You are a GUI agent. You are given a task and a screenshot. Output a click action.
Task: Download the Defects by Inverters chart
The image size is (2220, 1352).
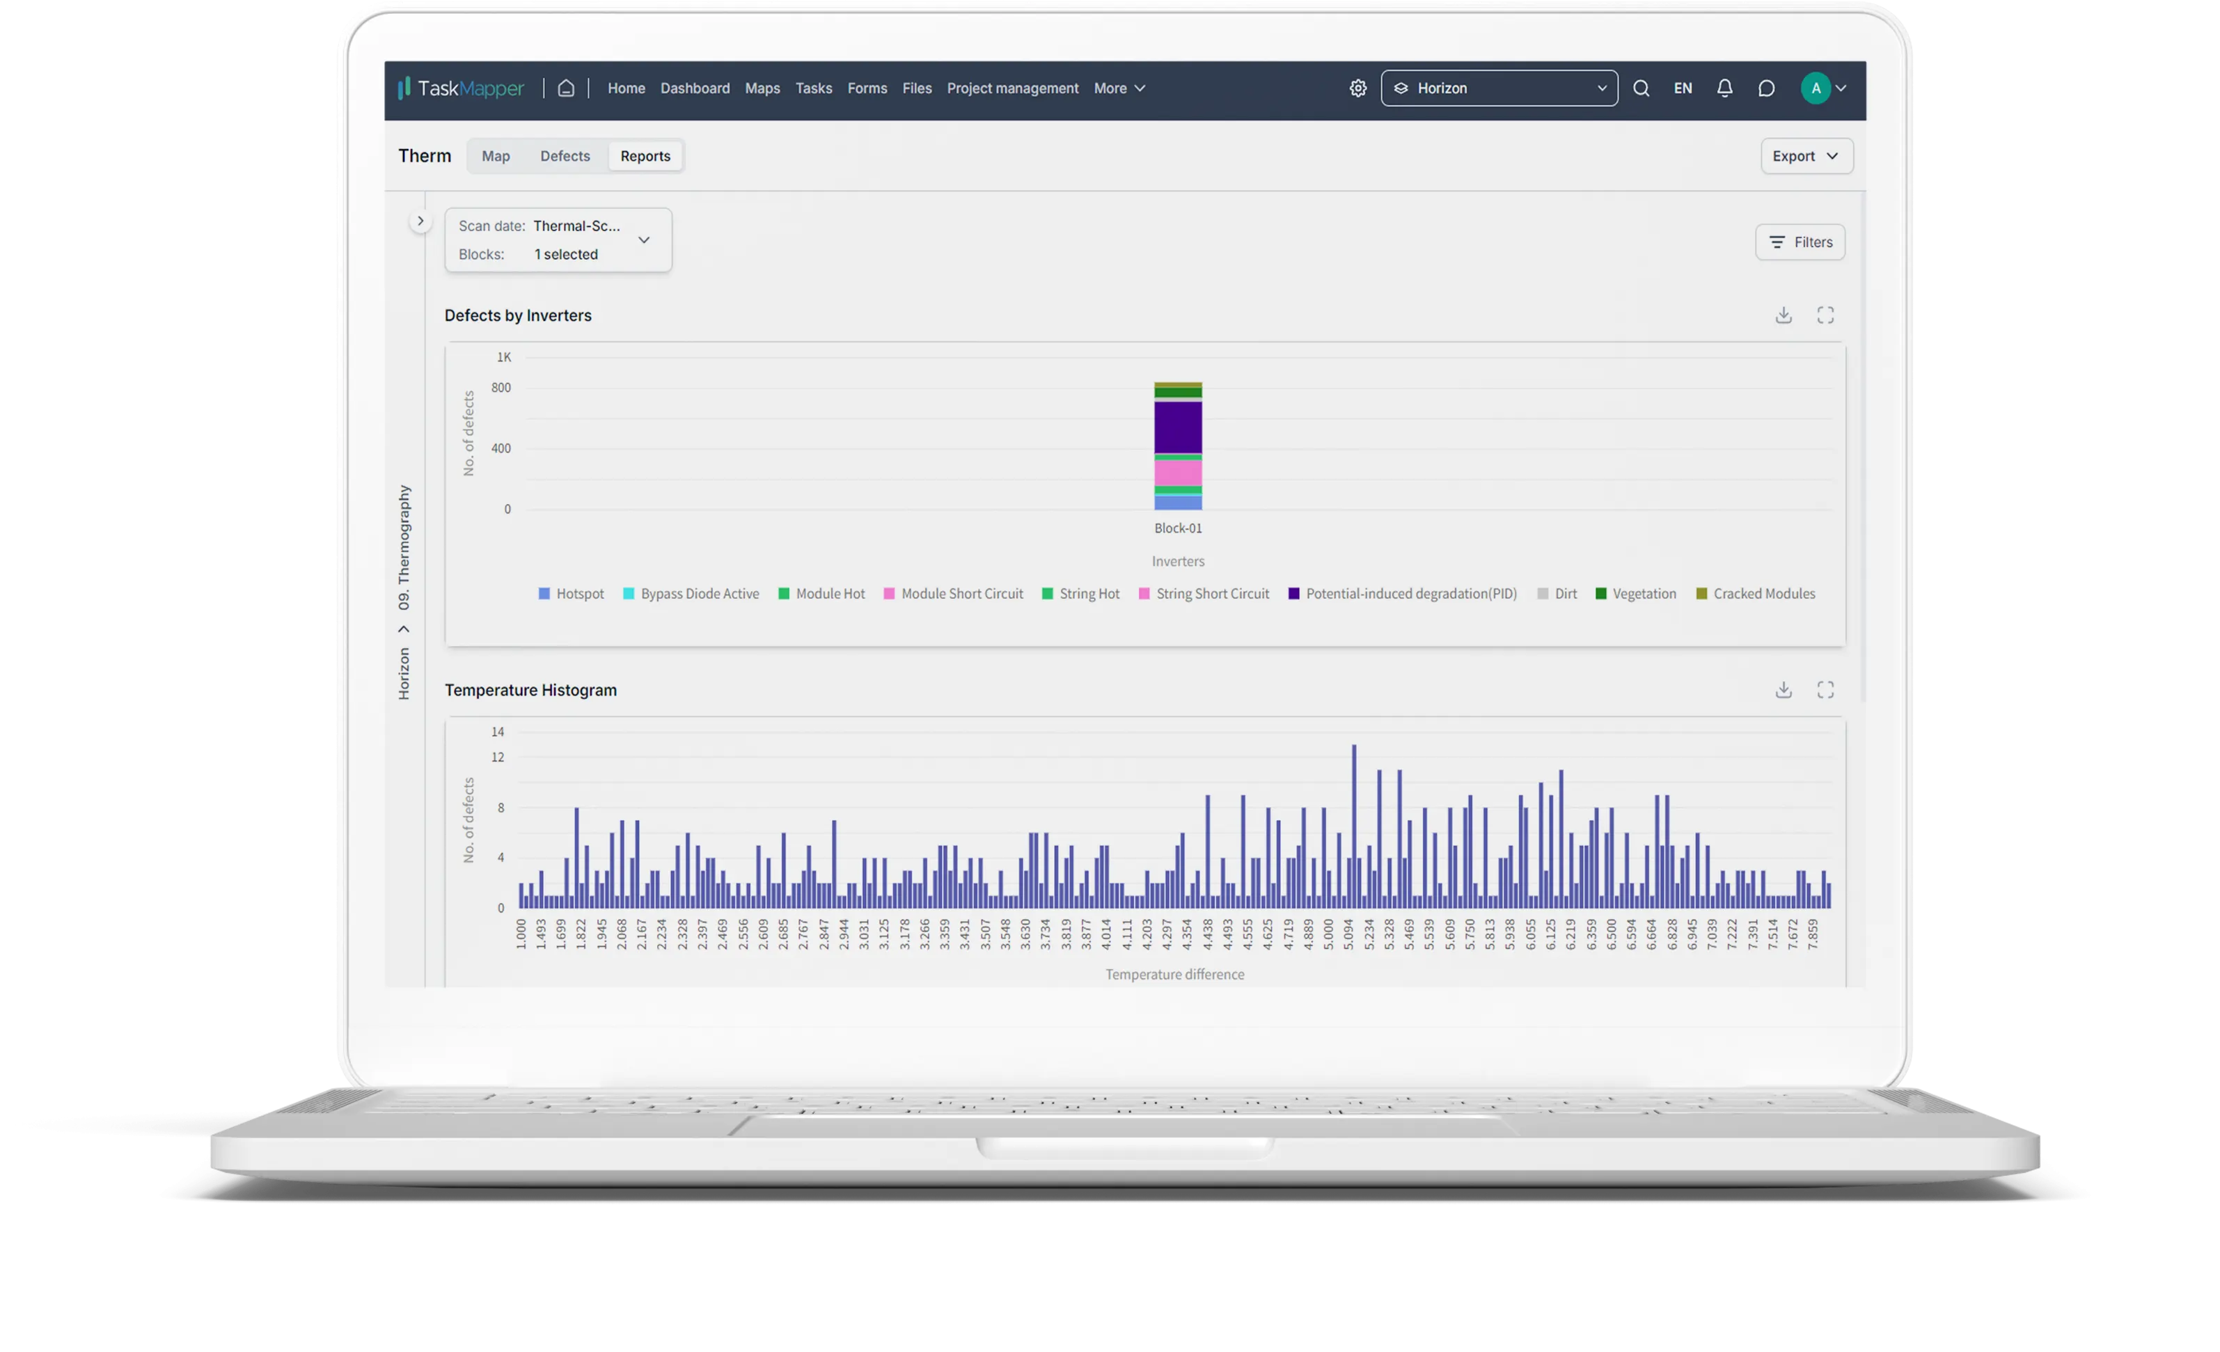click(1783, 315)
